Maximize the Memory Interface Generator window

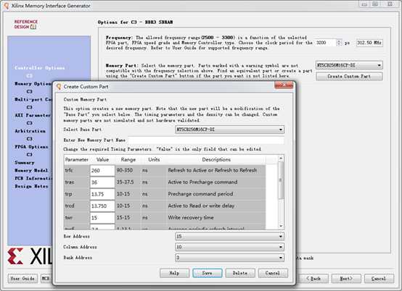pos(375,4)
